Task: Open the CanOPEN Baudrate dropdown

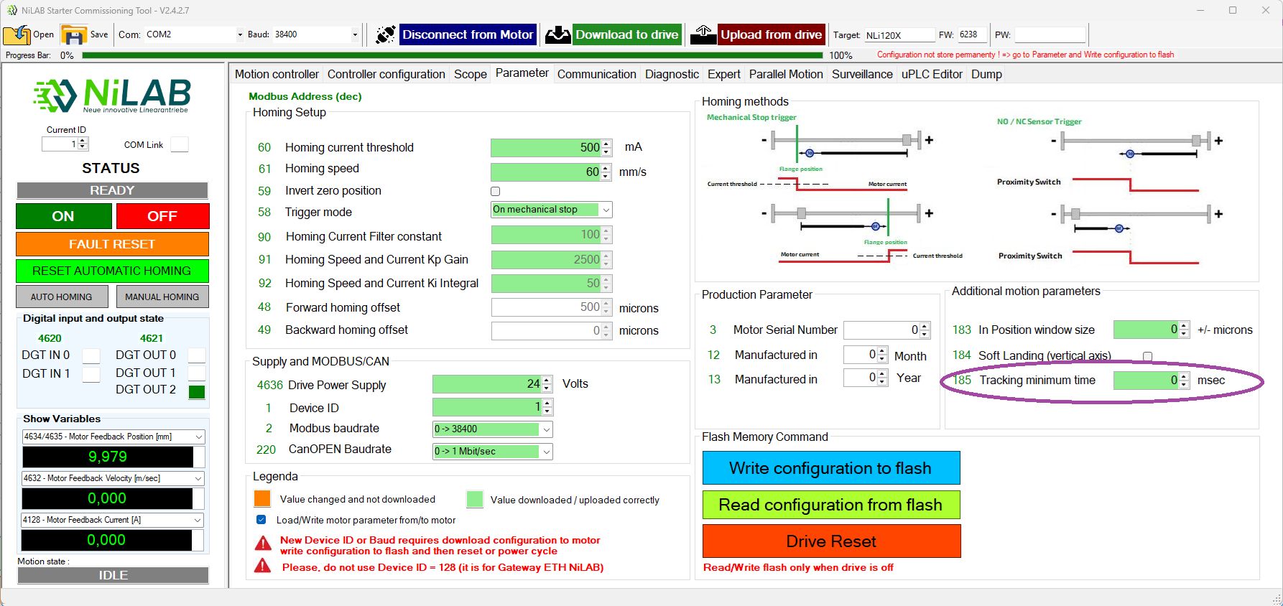Action: click(x=546, y=452)
